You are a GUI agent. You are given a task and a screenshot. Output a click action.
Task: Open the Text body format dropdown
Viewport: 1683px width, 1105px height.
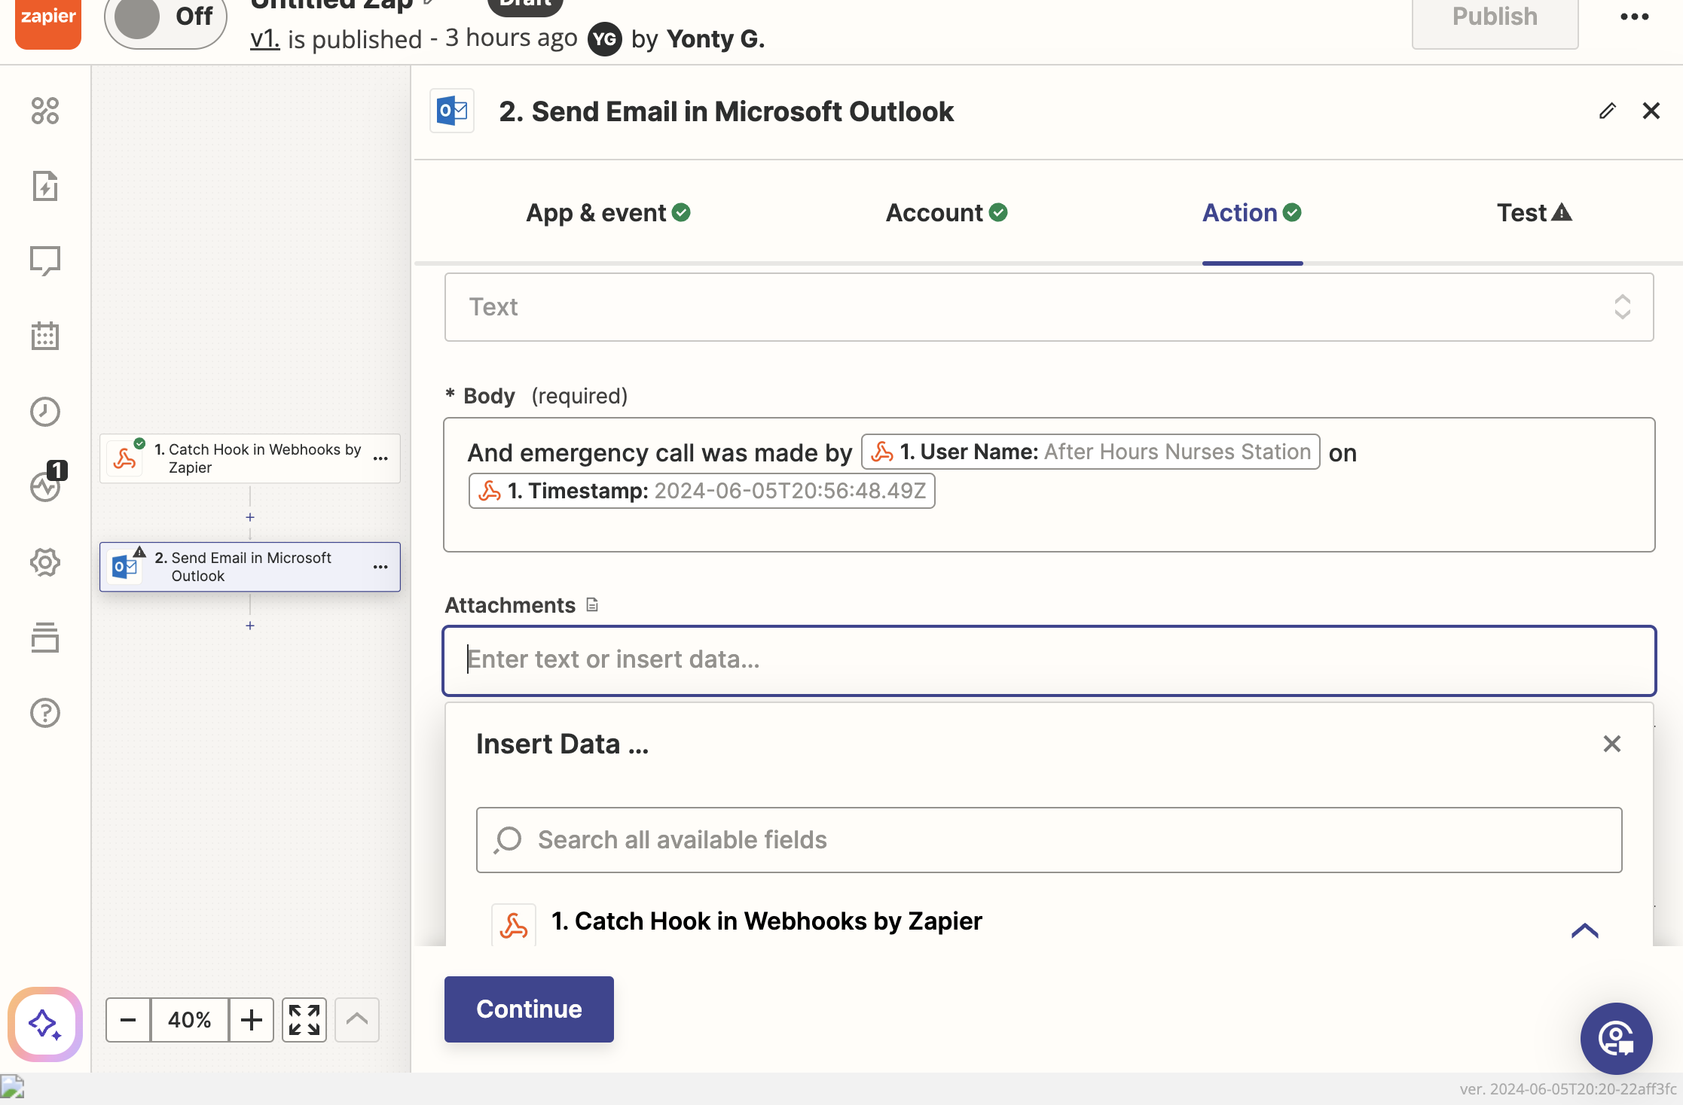(x=1049, y=307)
